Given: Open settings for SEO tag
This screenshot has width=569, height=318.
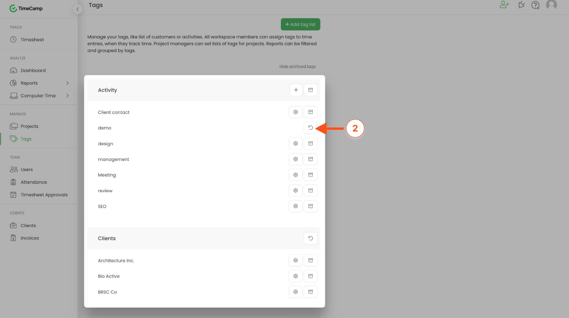Looking at the screenshot, I should click(295, 206).
